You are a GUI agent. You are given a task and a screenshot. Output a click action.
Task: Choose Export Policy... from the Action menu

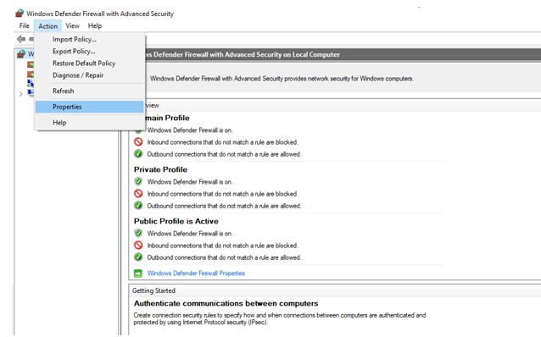pyautogui.click(x=89, y=52)
